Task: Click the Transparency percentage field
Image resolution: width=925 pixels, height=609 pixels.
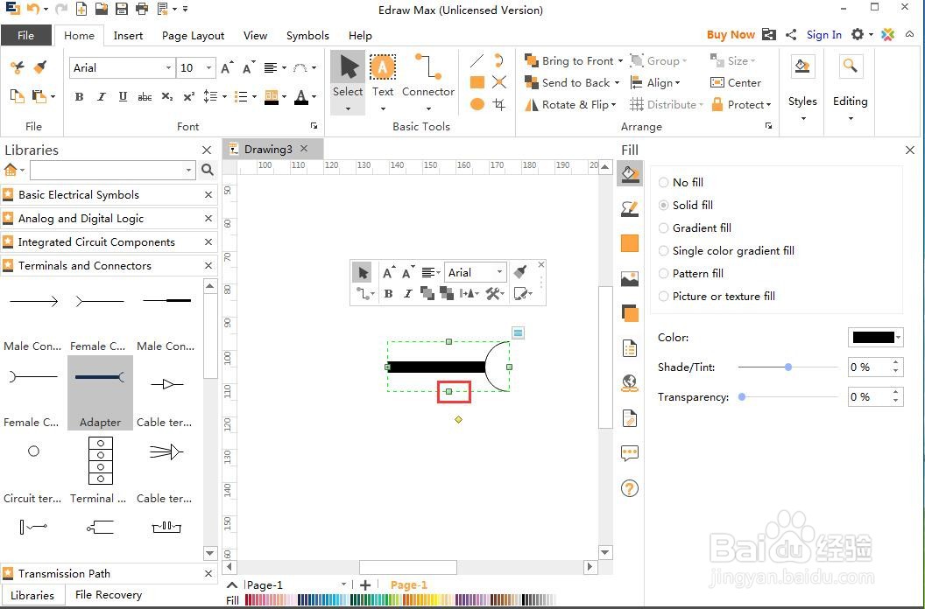Action: 870,396
